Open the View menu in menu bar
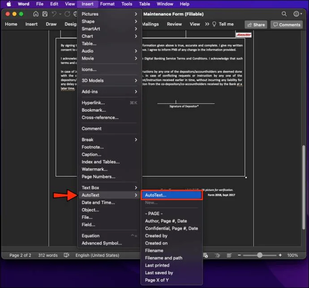 70,4
